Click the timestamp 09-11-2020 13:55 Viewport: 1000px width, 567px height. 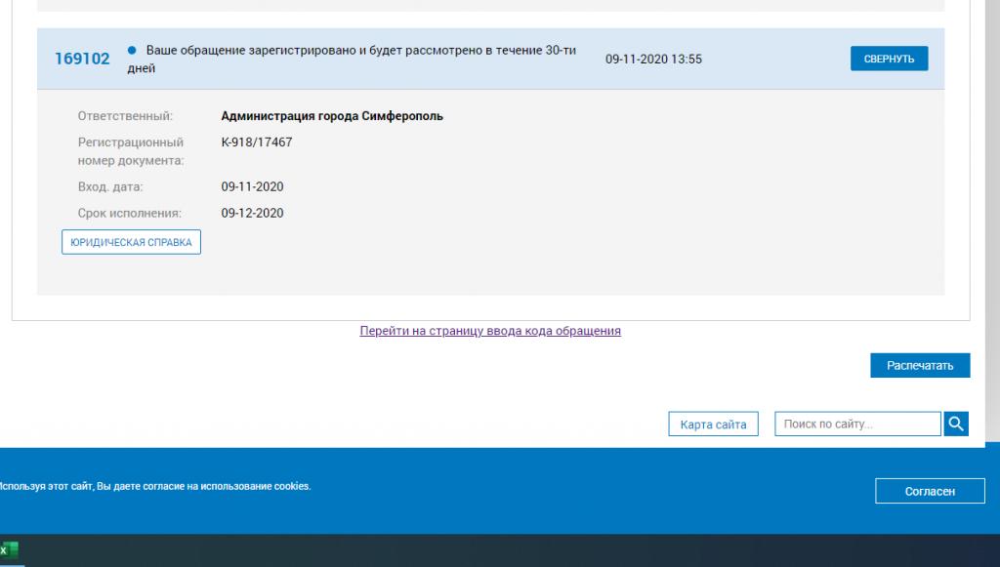click(x=653, y=60)
